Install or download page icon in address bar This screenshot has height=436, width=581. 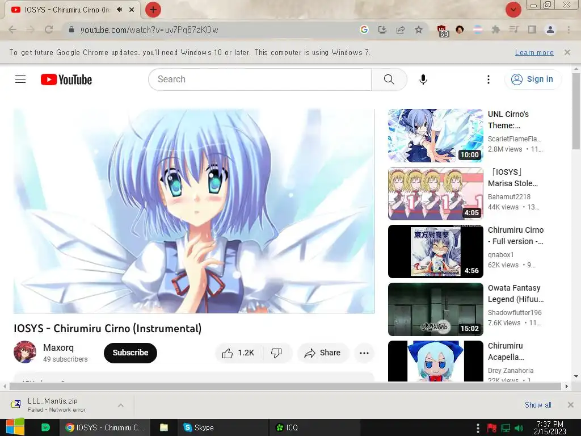point(382,30)
